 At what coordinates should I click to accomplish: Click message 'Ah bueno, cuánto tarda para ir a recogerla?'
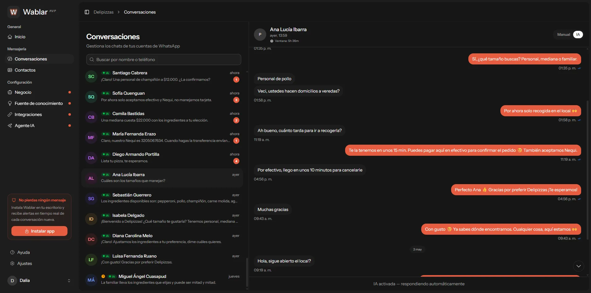coord(300,130)
